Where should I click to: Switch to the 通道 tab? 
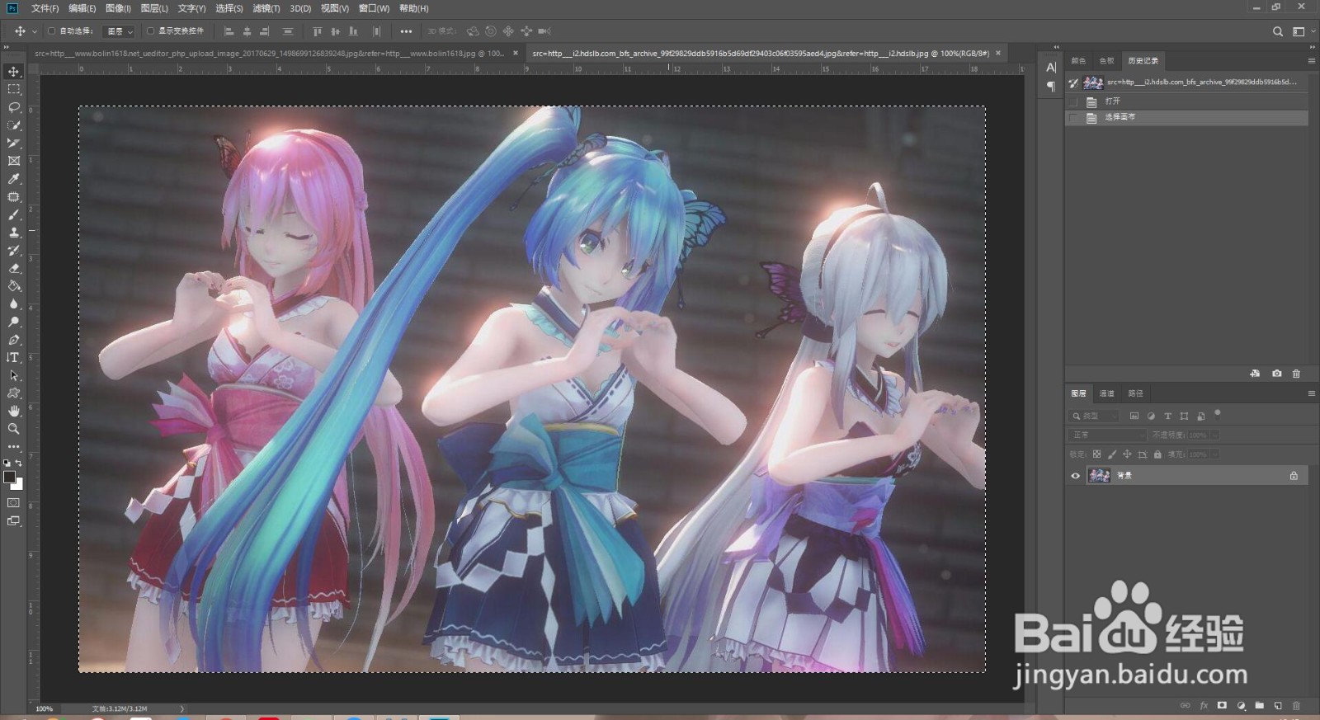pos(1107,393)
